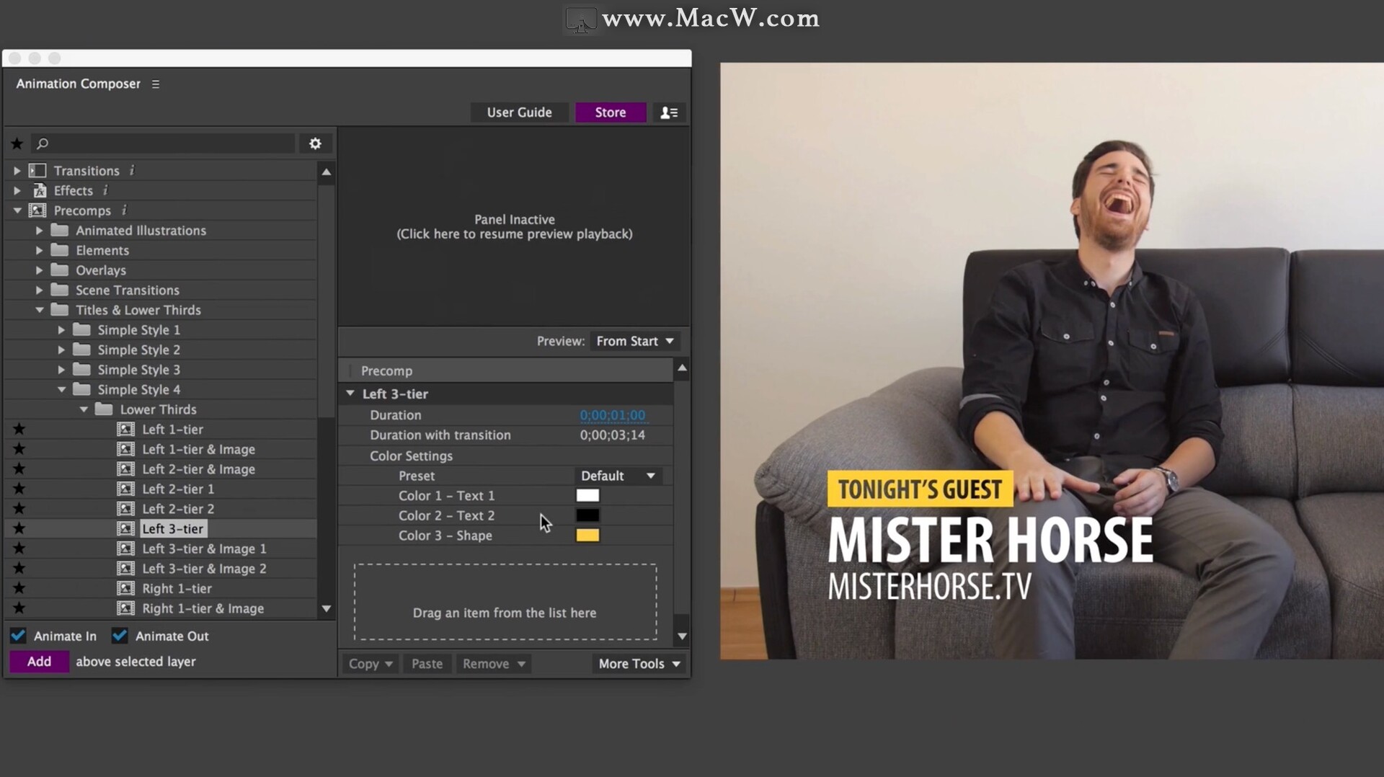The image size is (1384, 777).
Task: Click the Titles & Lower Thirds folder icon
Action: pyautogui.click(x=60, y=310)
